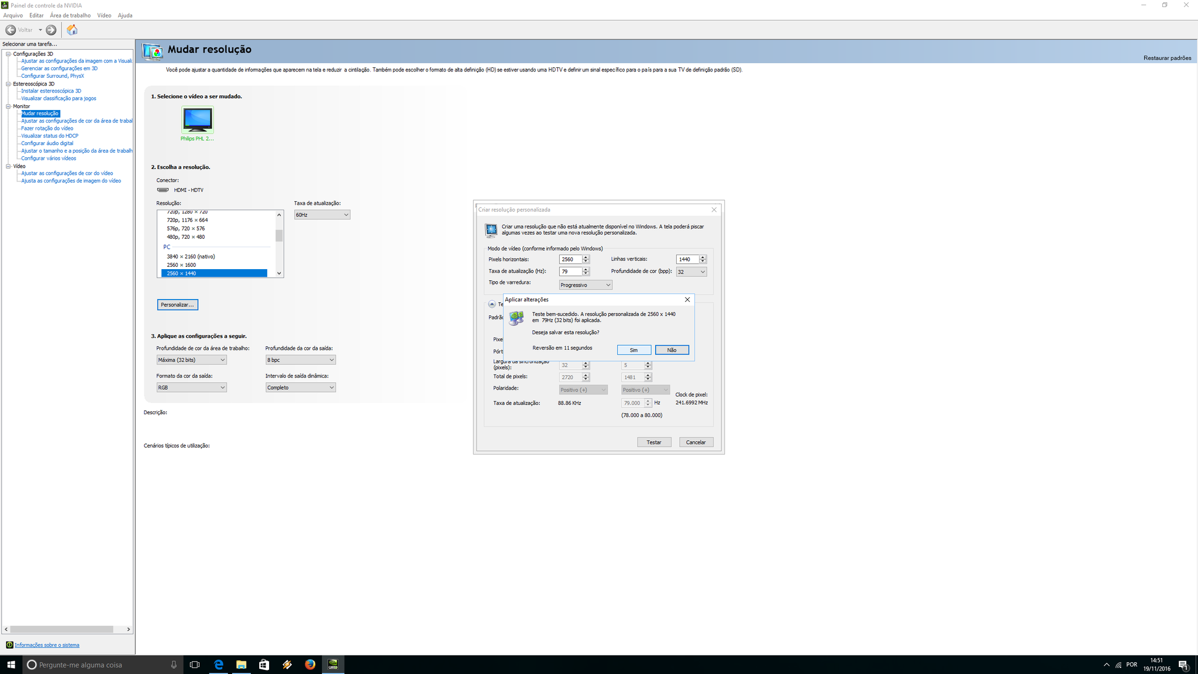The width and height of the screenshot is (1198, 674).
Task: Open Firefox from taskbar
Action: [310, 665]
